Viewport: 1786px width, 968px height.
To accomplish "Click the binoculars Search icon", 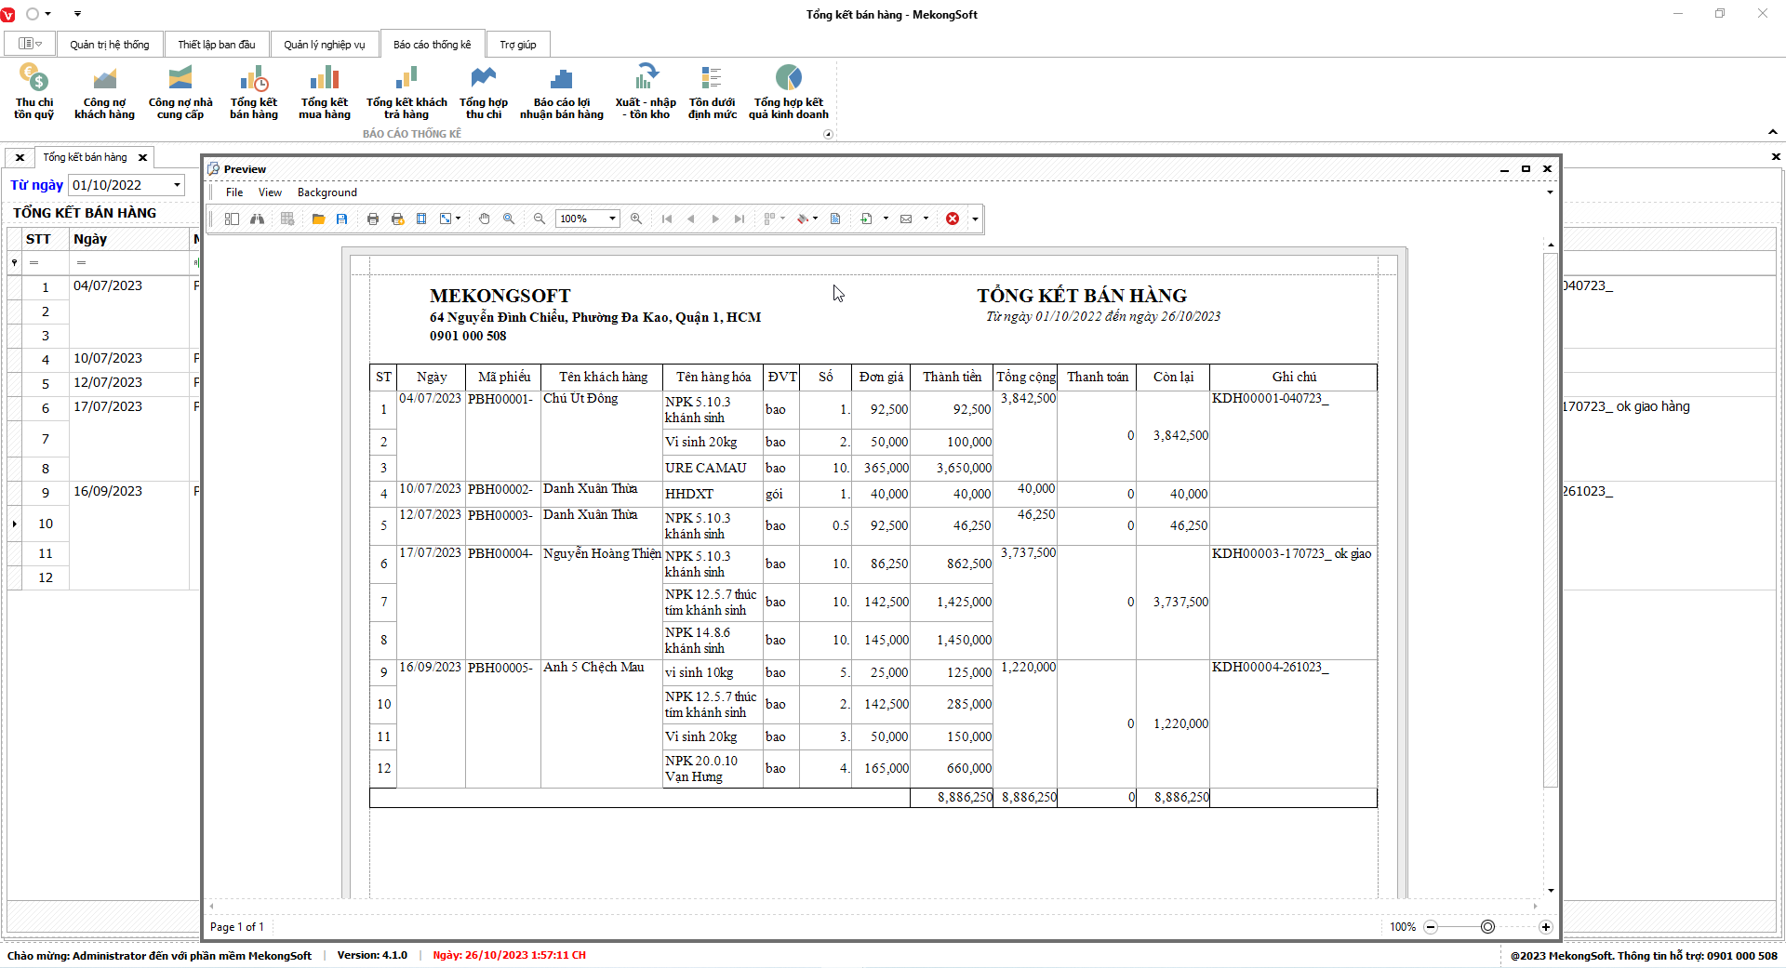I will [x=257, y=219].
